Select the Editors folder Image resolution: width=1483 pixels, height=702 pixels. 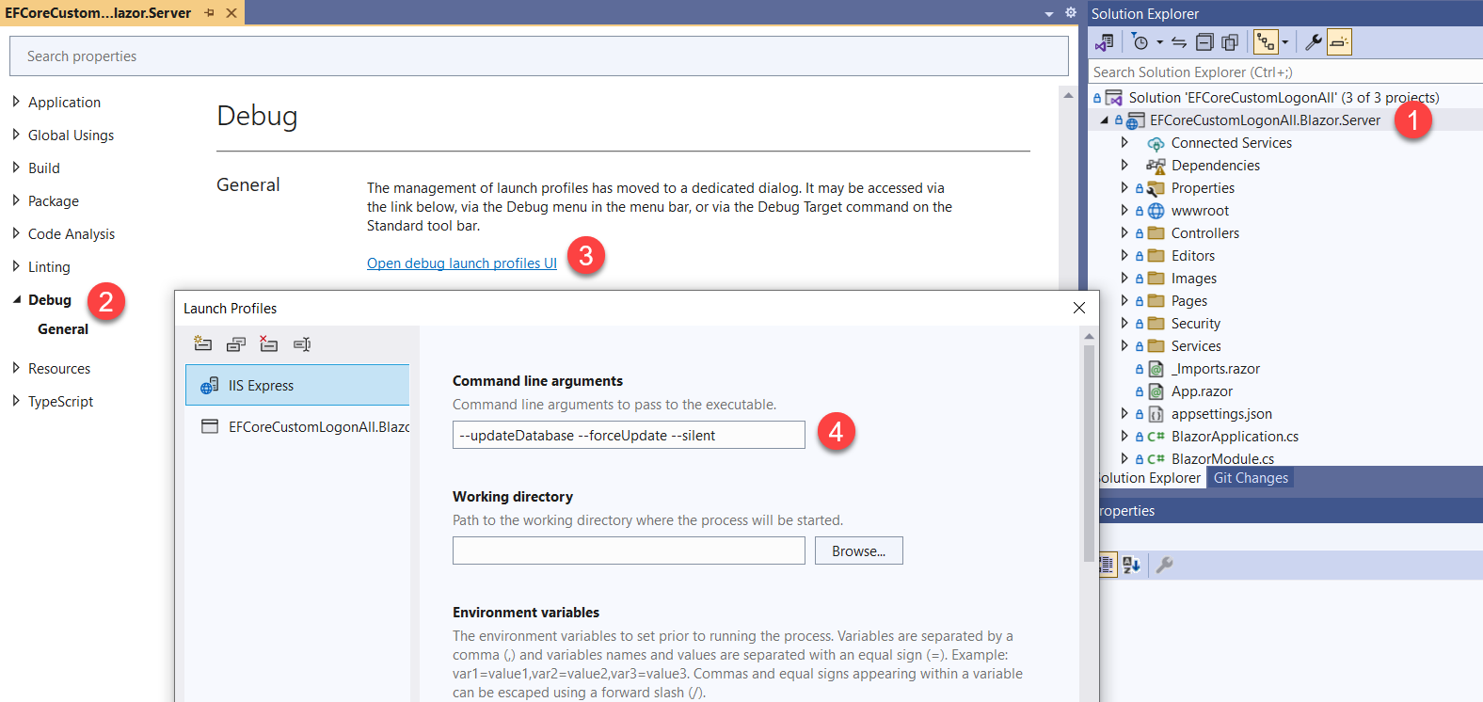pos(1192,256)
